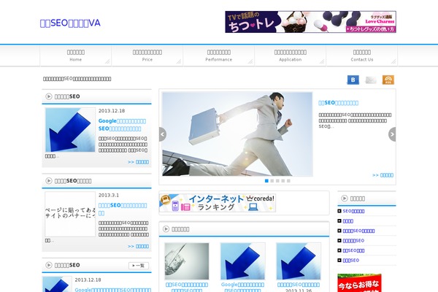The image size is (438, 292).
Task: Advance slideshow with right arrow
Action: (392, 134)
